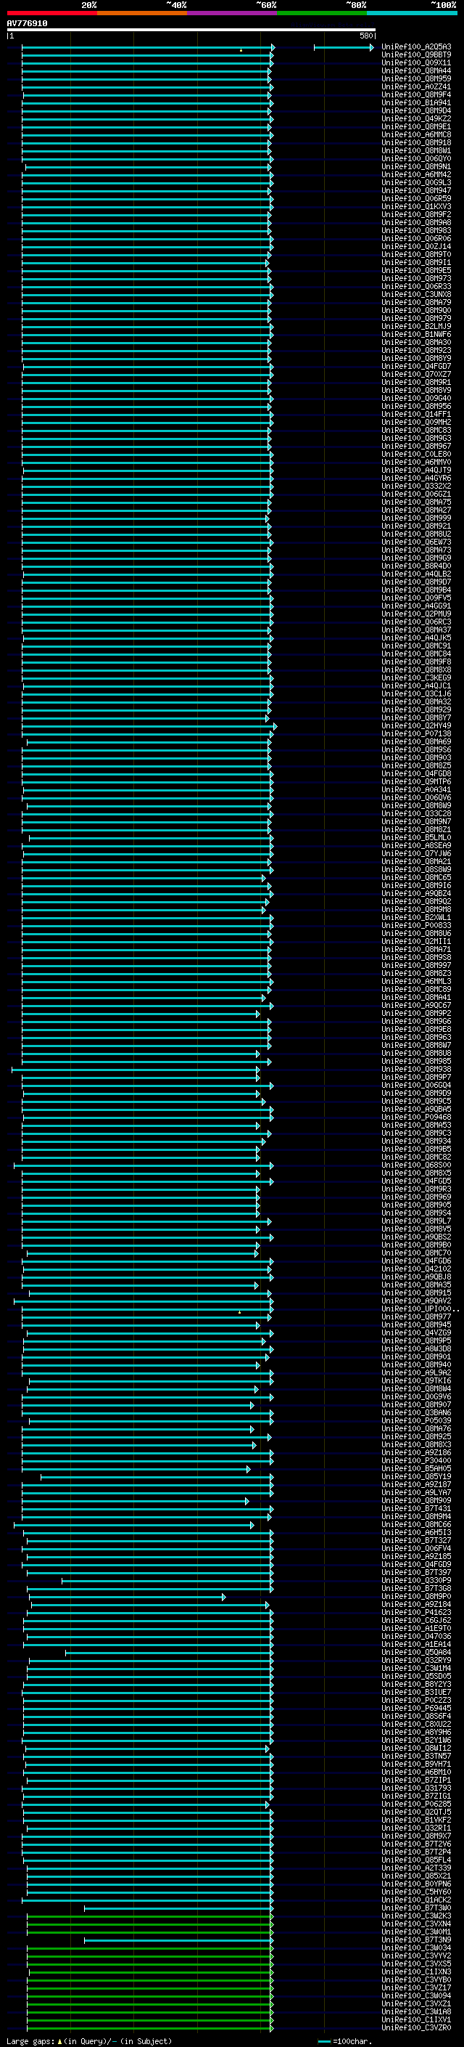
Task: Select hit label UniRef100_Q1KXV3
Action: pyautogui.click(x=416, y=205)
